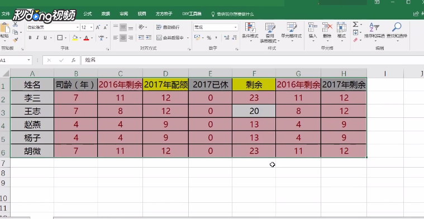Click the Copy icon in clipboard group

pyautogui.click(x=15, y=32)
